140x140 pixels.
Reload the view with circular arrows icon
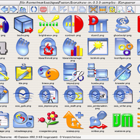click(34, 9)
